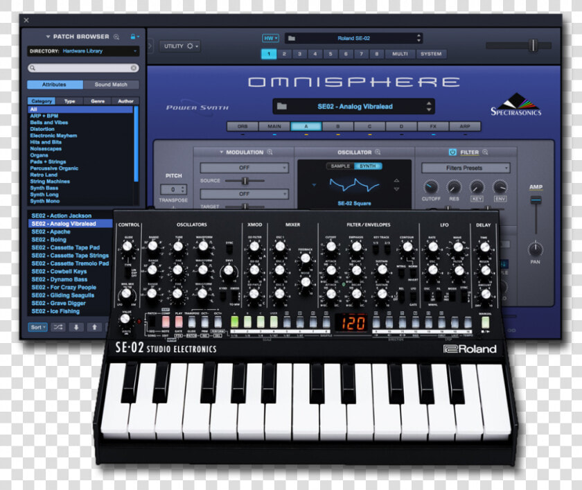Step the Roland SE-02 preset selector arrows
Screen dimensions: 582x490
coord(418,38)
